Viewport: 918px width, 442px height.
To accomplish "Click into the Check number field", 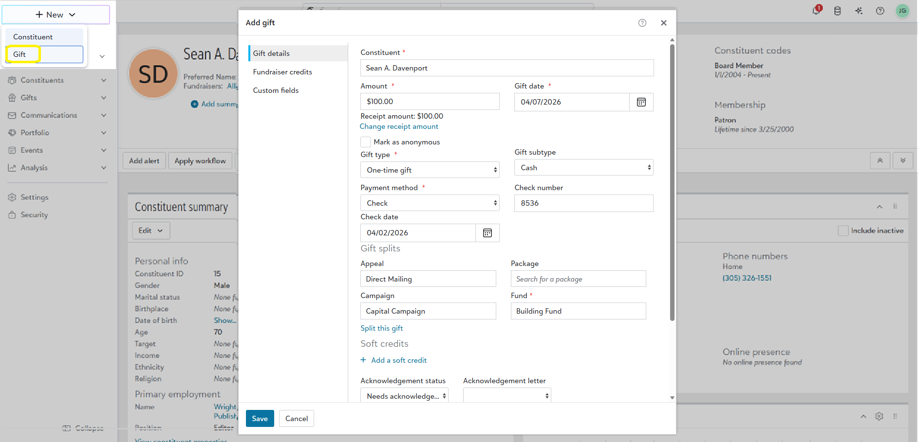I will [584, 203].
